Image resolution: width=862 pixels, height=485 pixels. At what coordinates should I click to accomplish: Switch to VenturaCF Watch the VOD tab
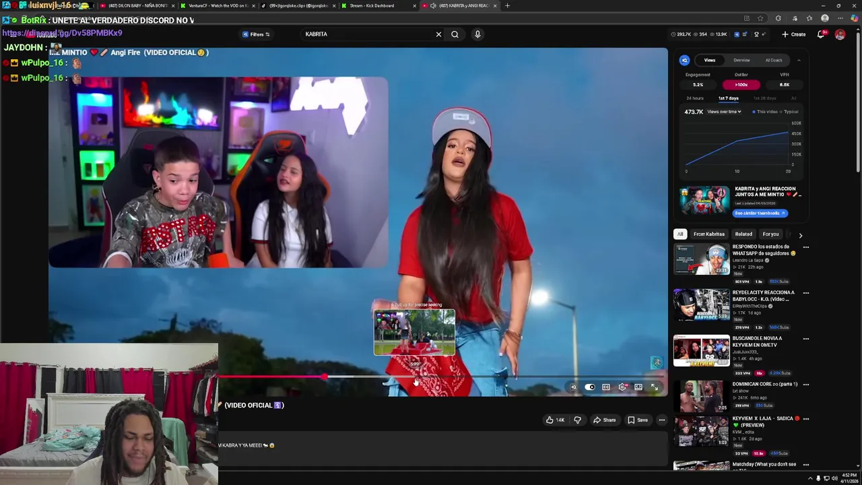217,5
